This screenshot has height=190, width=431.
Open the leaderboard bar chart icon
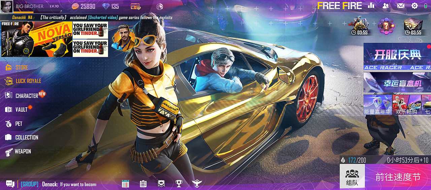(371, 5)
